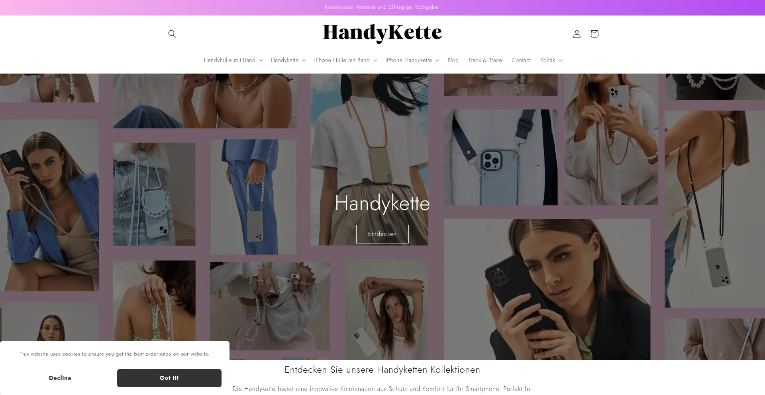This screenshot has height=395, width=765.
Task: Click the blue iPhone case with strap photo
Action: (x=500, y=158)
